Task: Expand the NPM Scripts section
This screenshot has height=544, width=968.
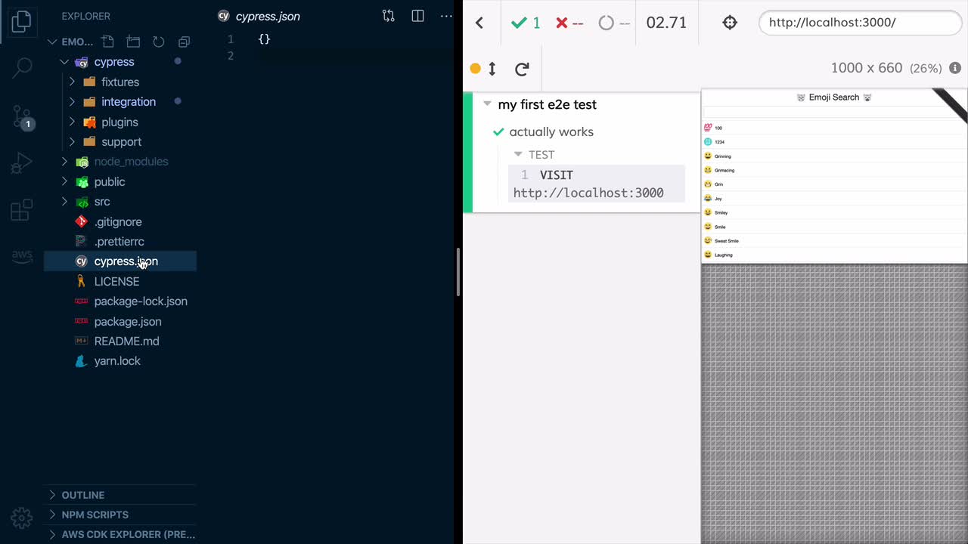Action: click(95, 515)
